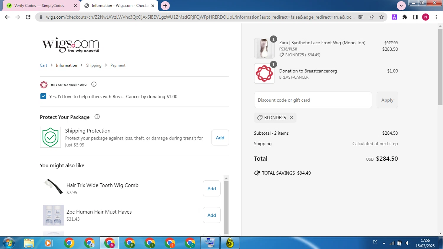Open the Windows Start menu
Image resolution: width=443 pixels, height=249 pixels.
9,243
